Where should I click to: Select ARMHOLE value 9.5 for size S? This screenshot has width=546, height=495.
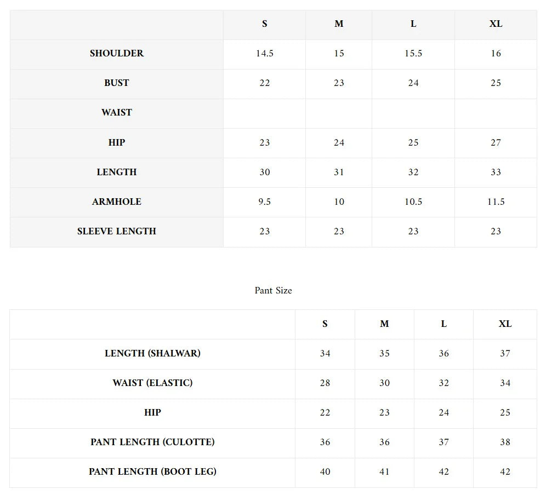pyautogui.click(x=264, y=202)
